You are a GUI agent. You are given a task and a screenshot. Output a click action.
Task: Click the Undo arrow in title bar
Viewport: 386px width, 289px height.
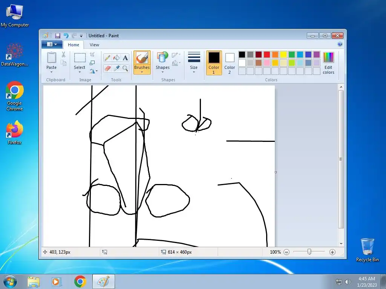coord(66,36)
